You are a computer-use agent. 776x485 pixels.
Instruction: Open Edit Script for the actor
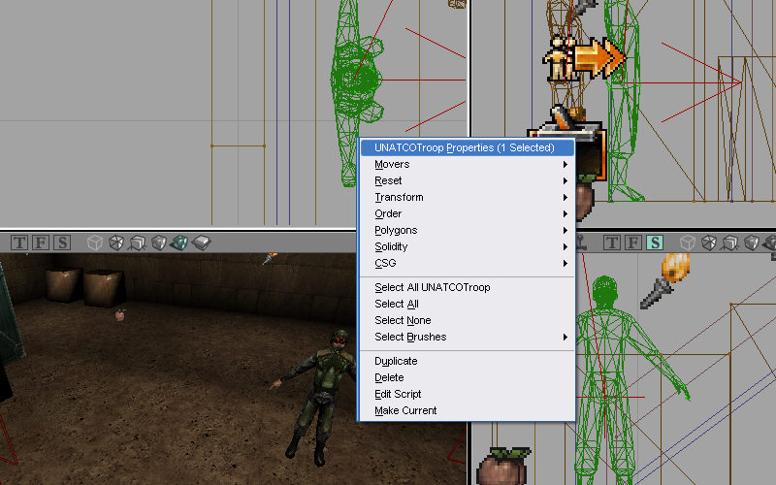468,394
